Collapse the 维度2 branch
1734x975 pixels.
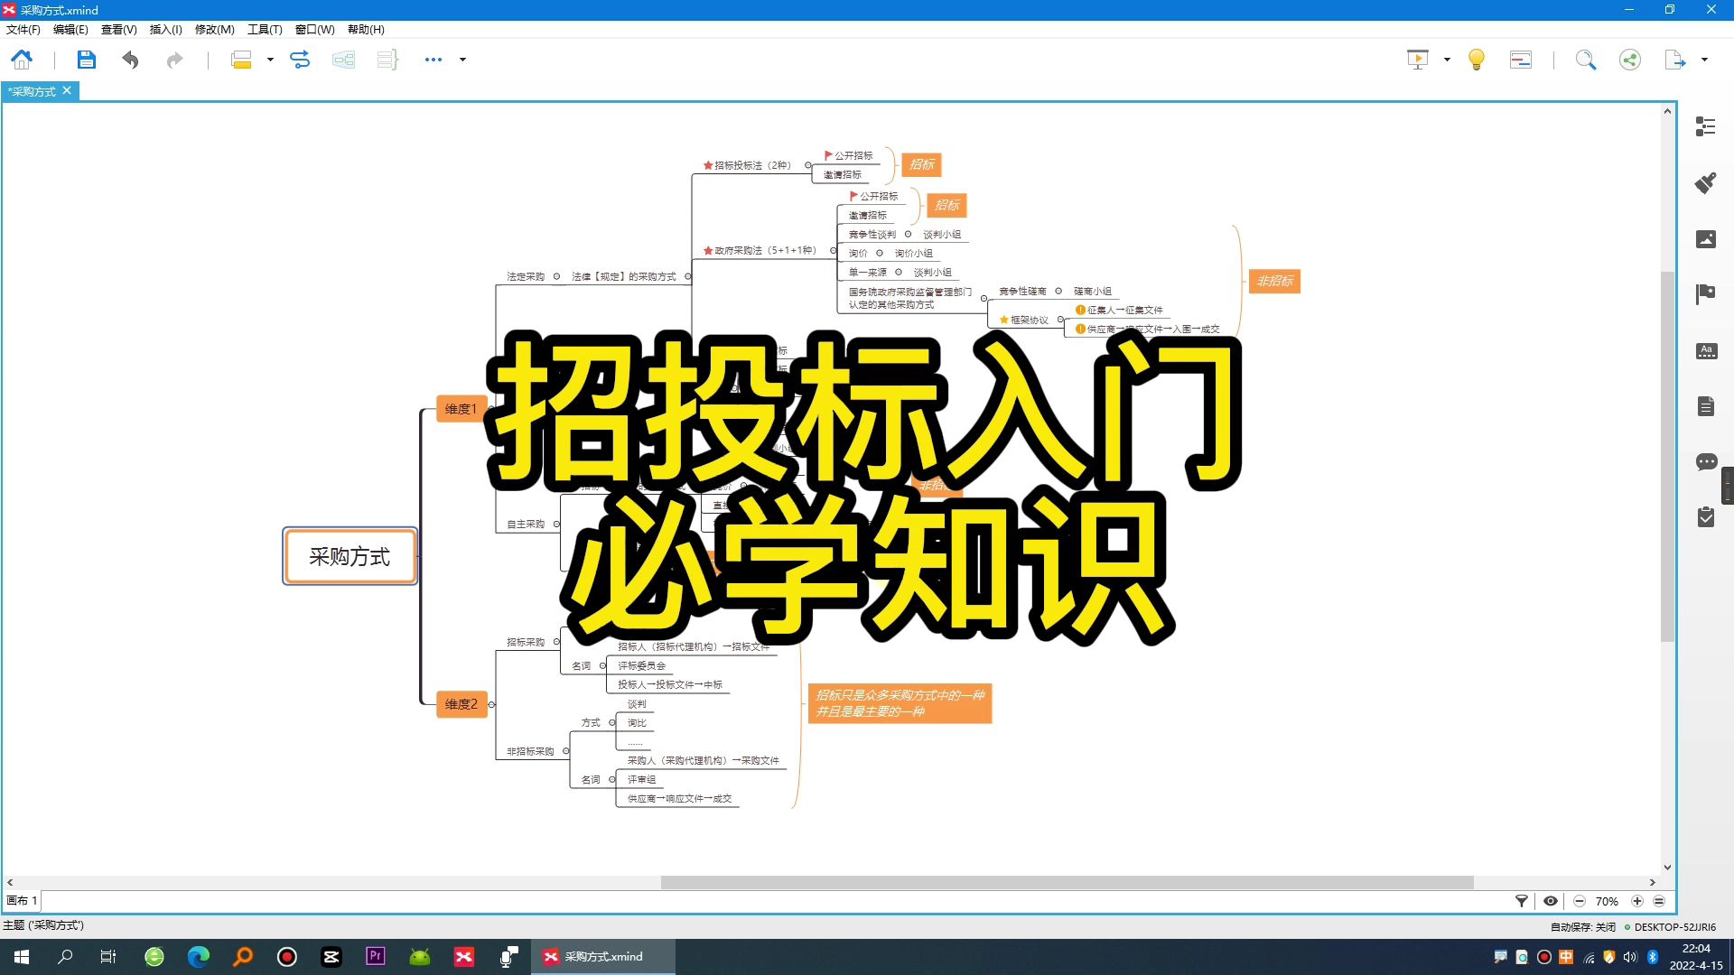point(491,704)
